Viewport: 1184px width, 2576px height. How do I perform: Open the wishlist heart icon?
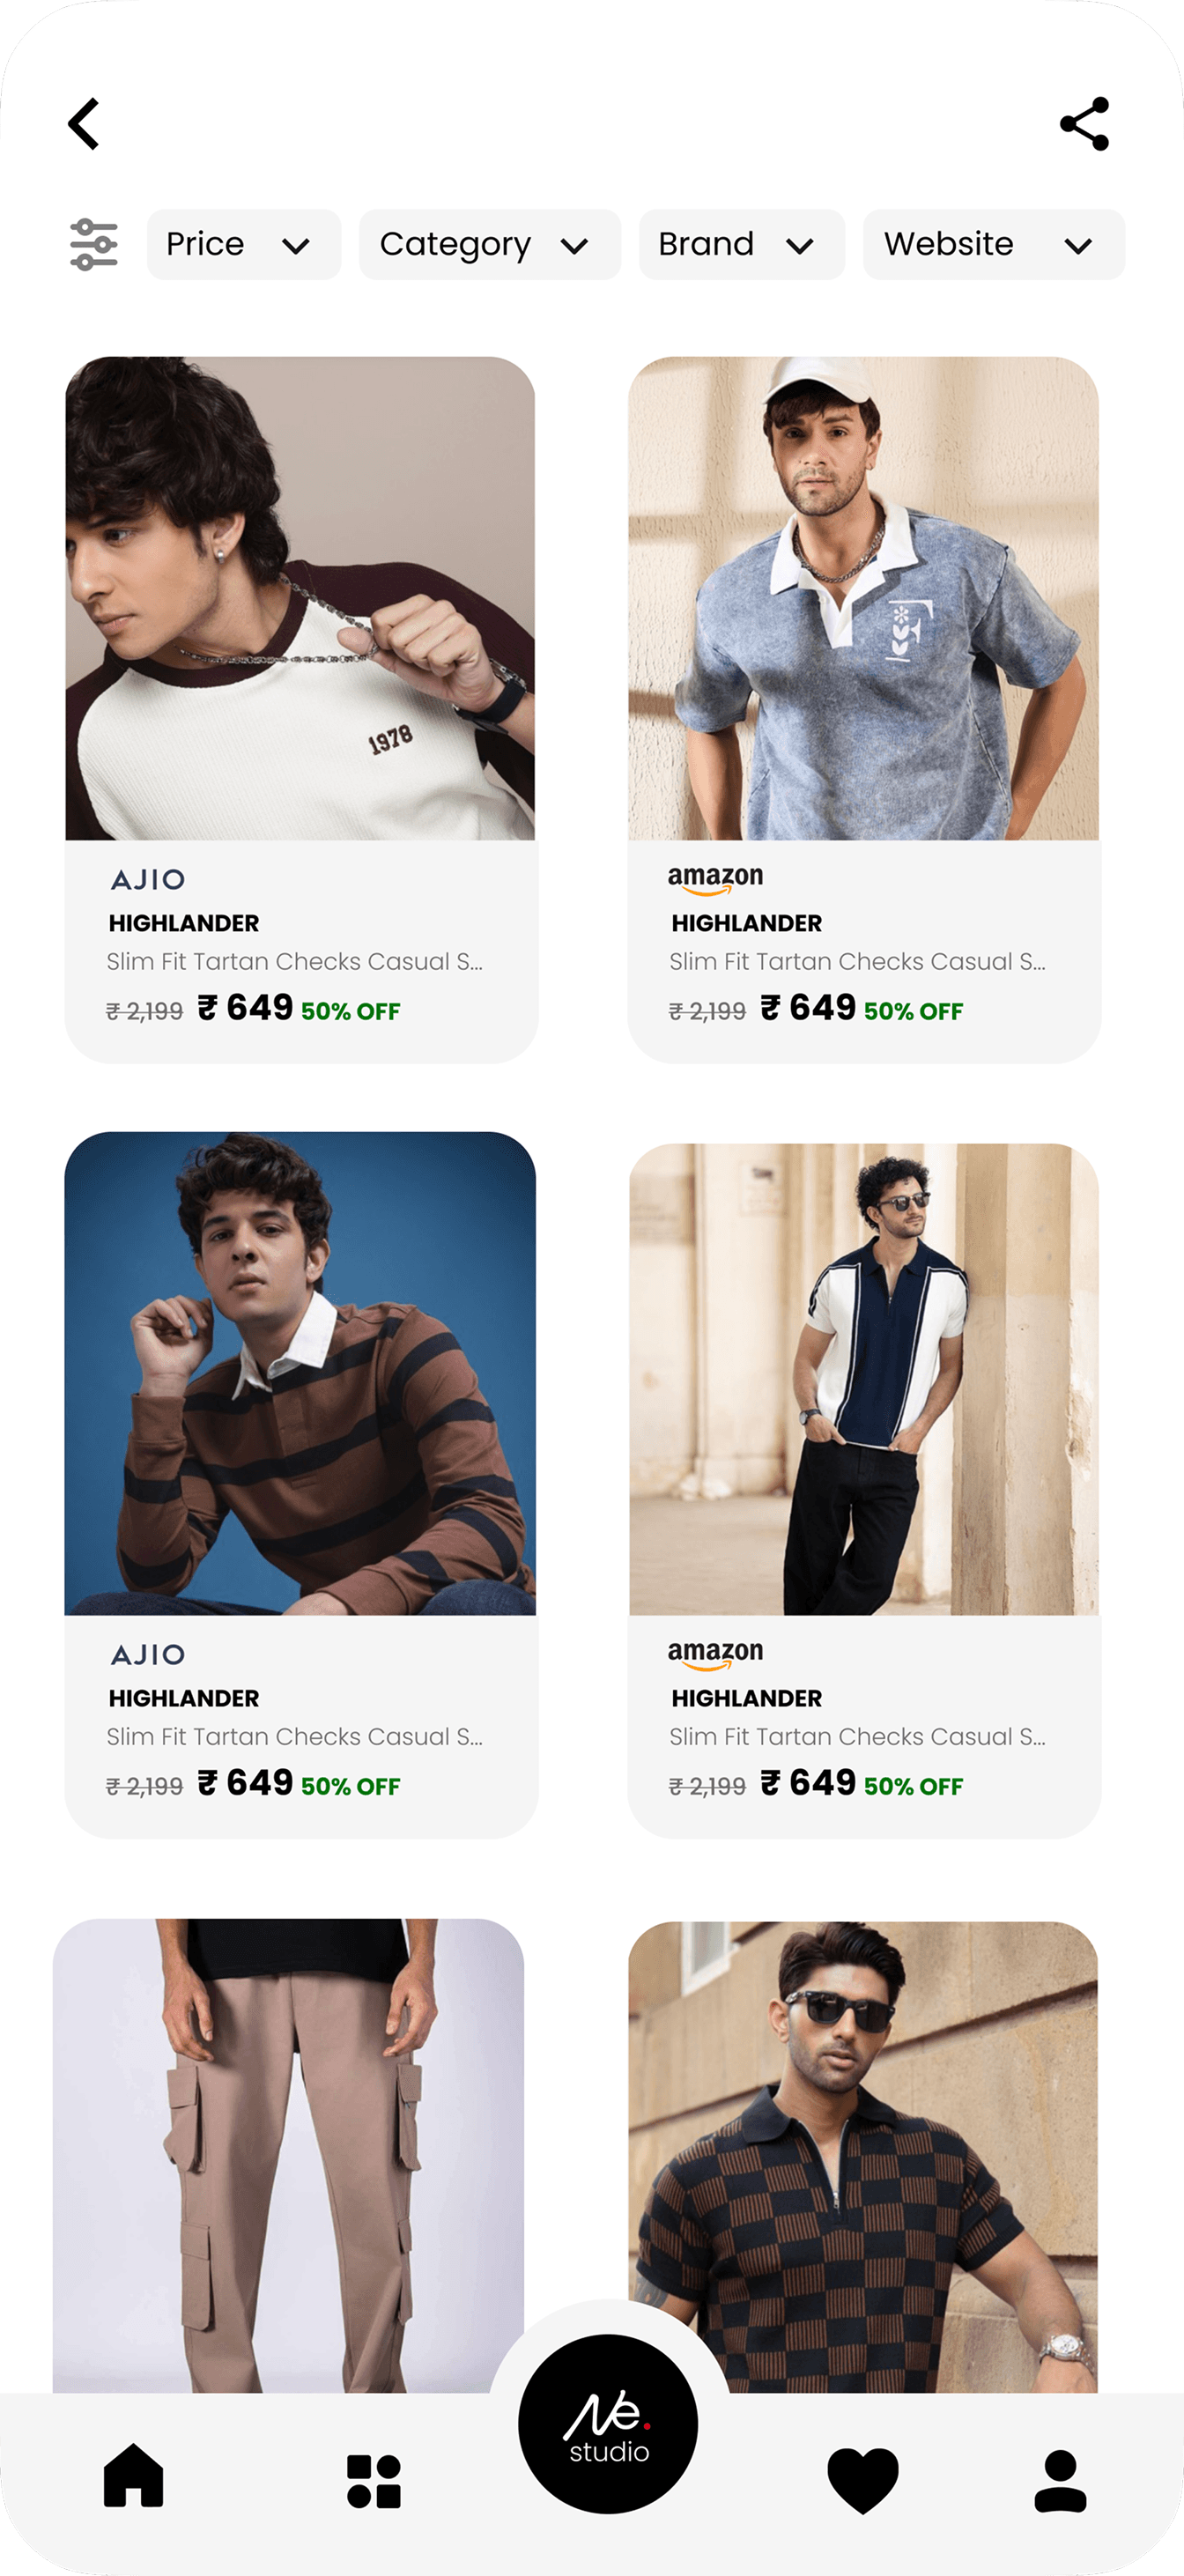point(863,2480)
